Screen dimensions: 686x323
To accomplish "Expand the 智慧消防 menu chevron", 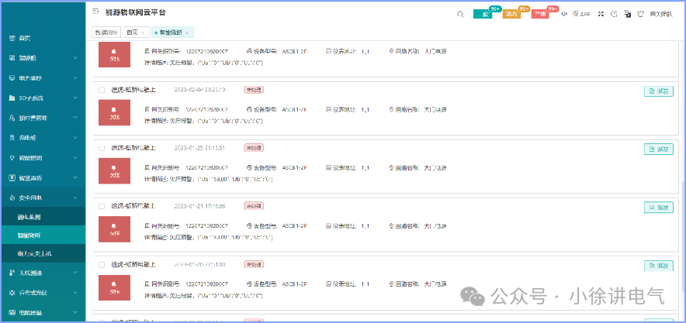I will pyautogui.click(x=75, y=178).
